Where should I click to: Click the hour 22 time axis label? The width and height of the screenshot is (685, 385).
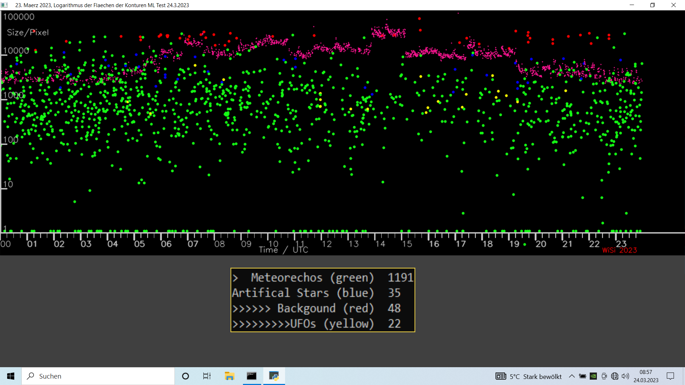click(x=594, y=244)
